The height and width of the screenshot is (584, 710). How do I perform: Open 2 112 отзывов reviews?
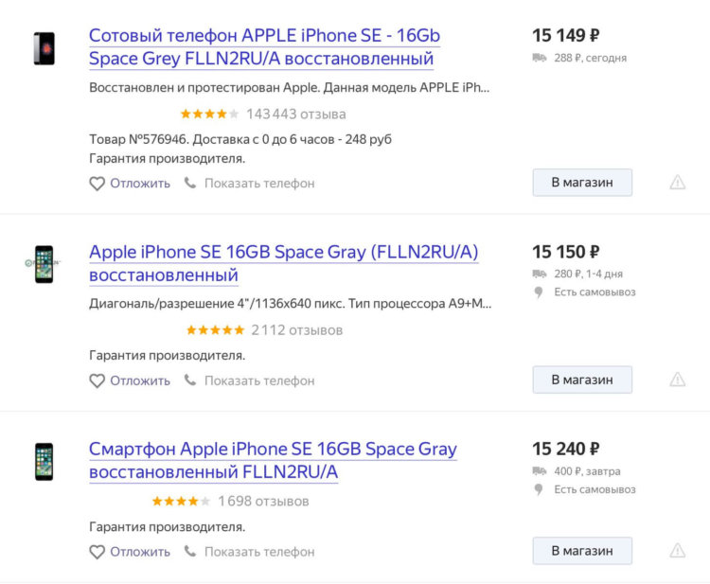click(297, 330)
